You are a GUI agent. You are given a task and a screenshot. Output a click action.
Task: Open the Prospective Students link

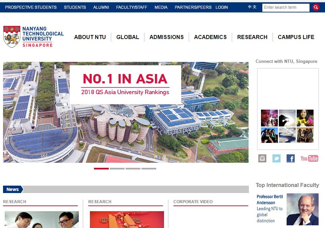pyautogui.click(x=31, y=7)
